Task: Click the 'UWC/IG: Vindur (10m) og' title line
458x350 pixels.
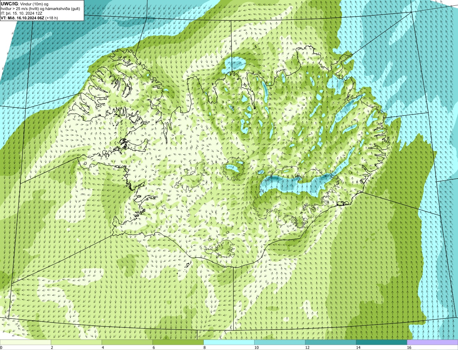Action: (25, 4)
